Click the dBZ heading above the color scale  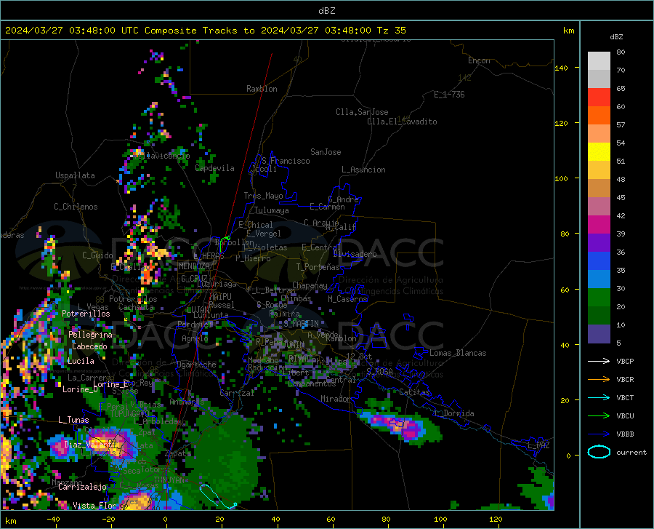pyautogui.click(x=616, y=36)
